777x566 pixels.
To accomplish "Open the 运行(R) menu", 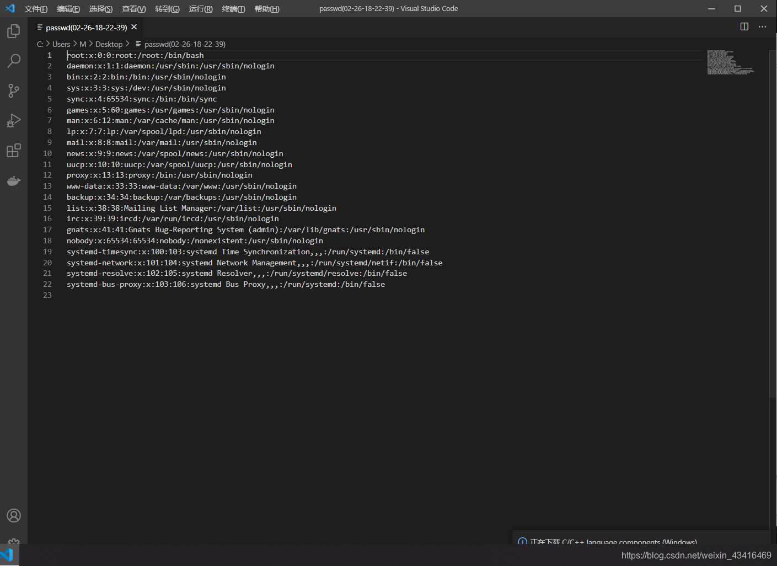I will [201, 9].
